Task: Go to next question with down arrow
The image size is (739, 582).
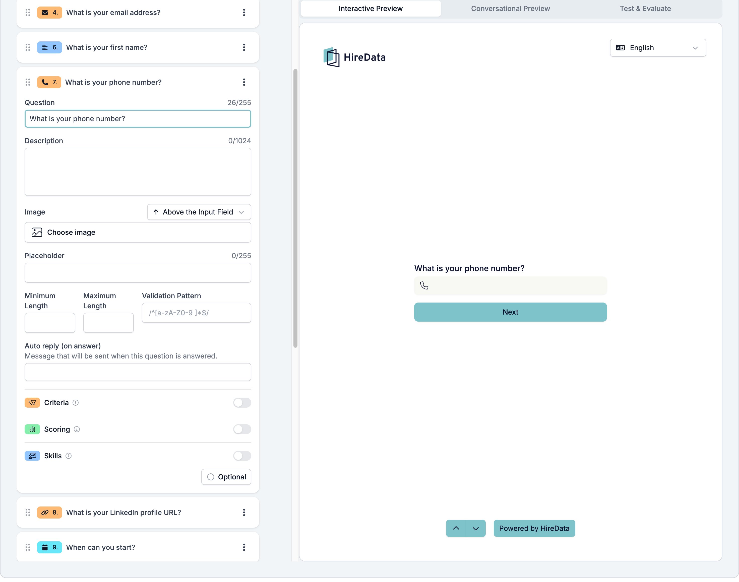Action: pyautogui.click(x=475, y=529)
